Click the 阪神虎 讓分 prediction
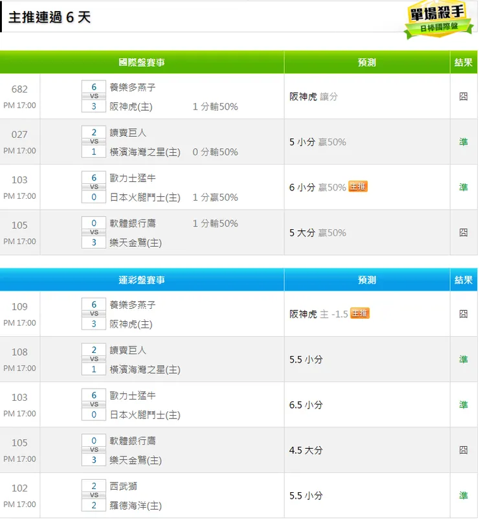Viewport: 479px width, 520px height. [313, 96]
